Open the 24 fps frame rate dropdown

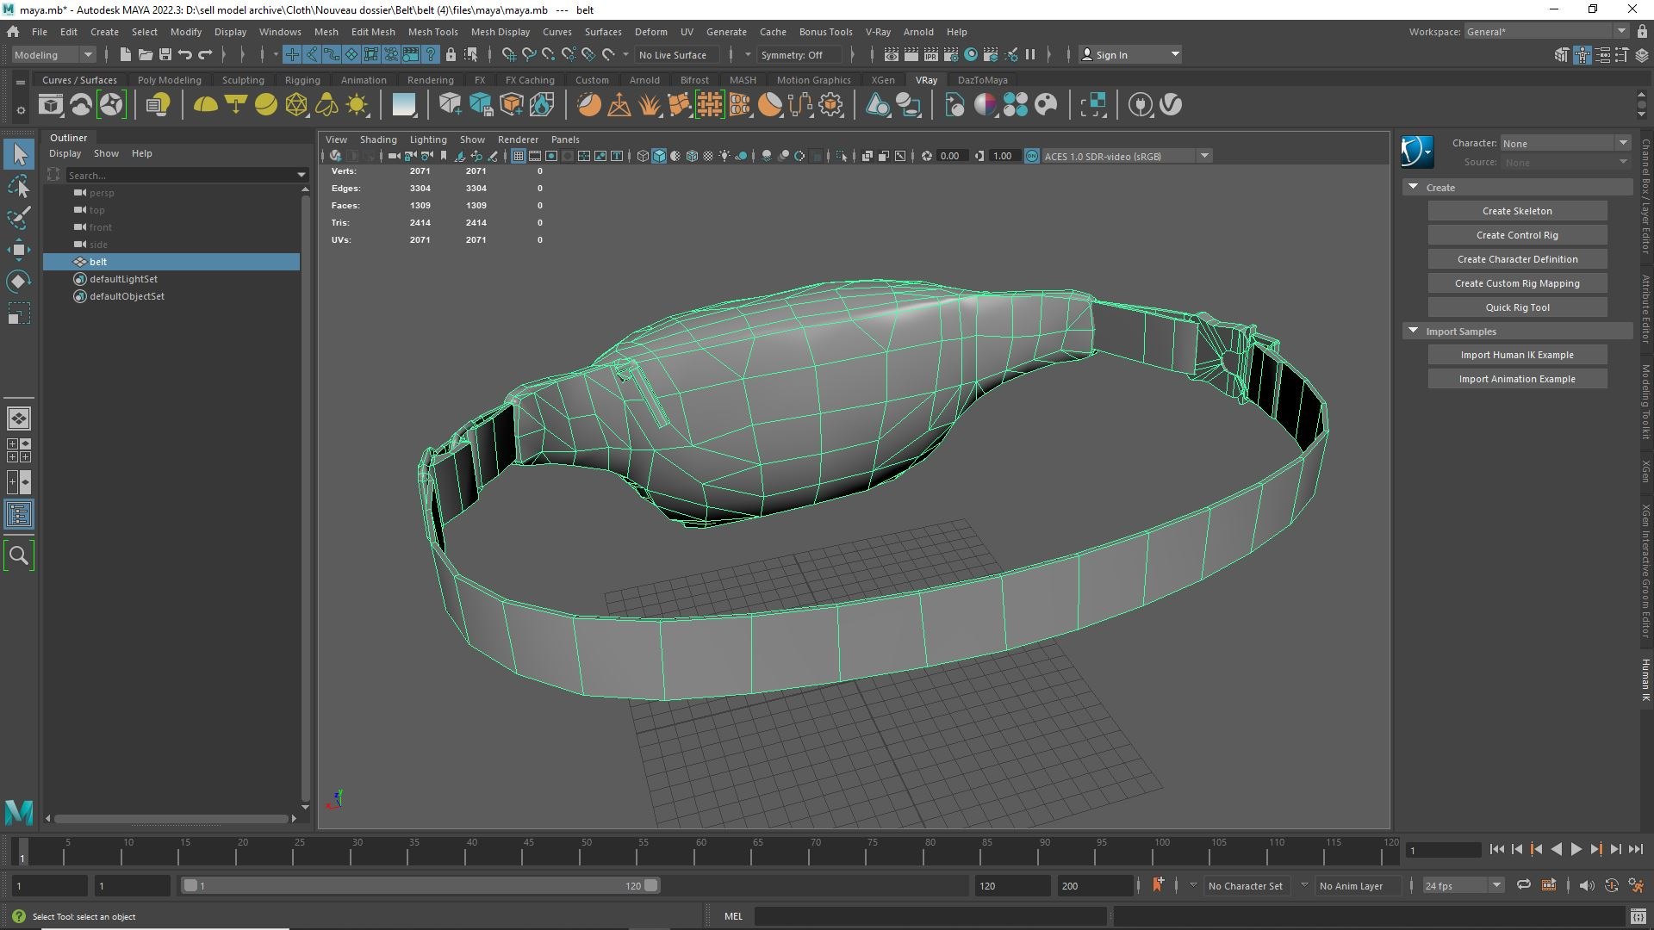click(x=1462, y=885)
